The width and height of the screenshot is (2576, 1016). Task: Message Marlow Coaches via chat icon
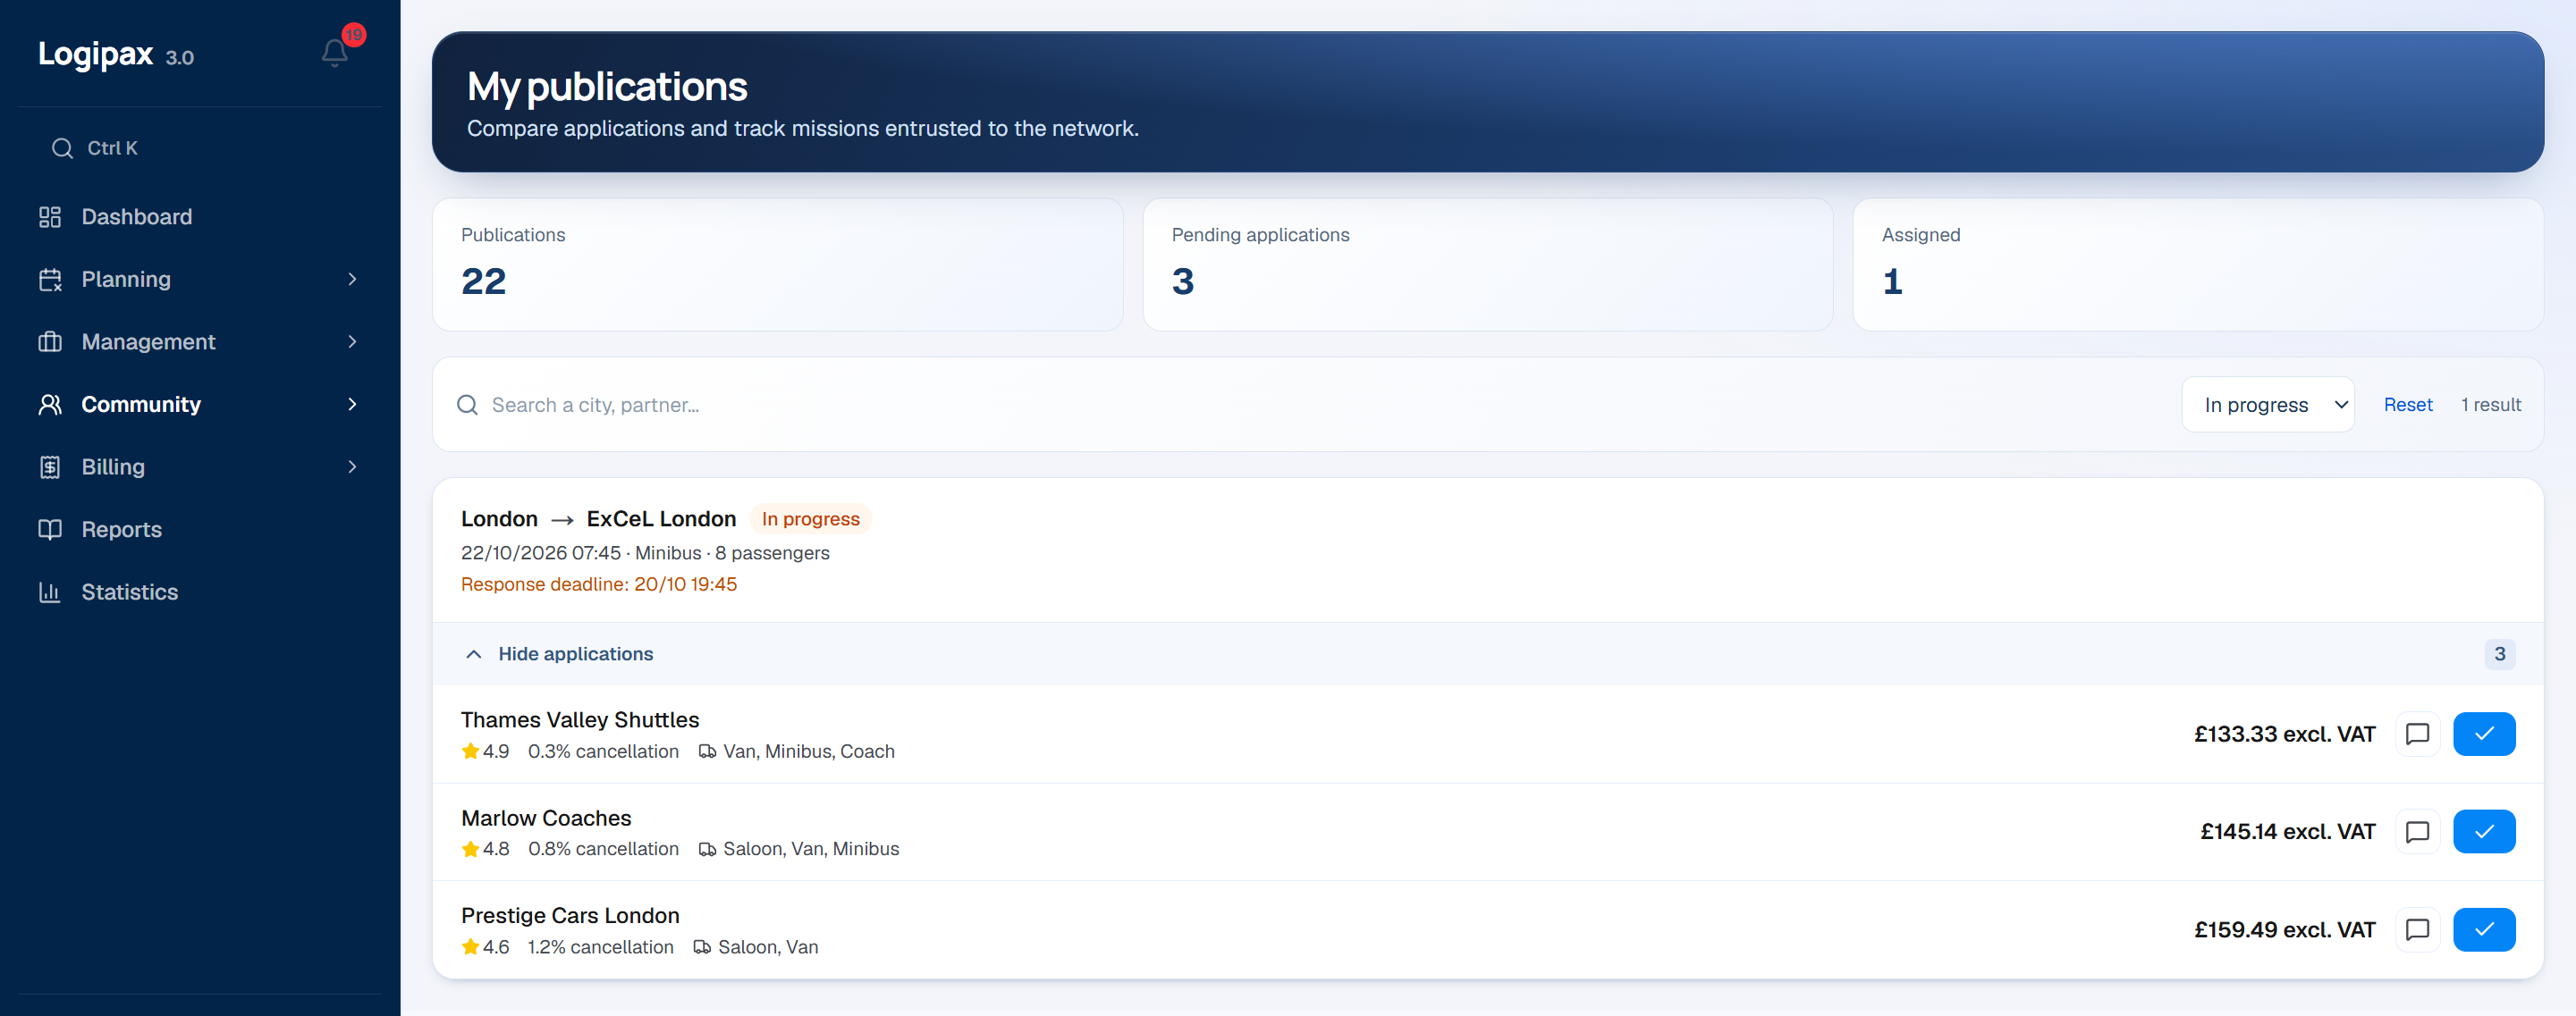point(2417,831)
